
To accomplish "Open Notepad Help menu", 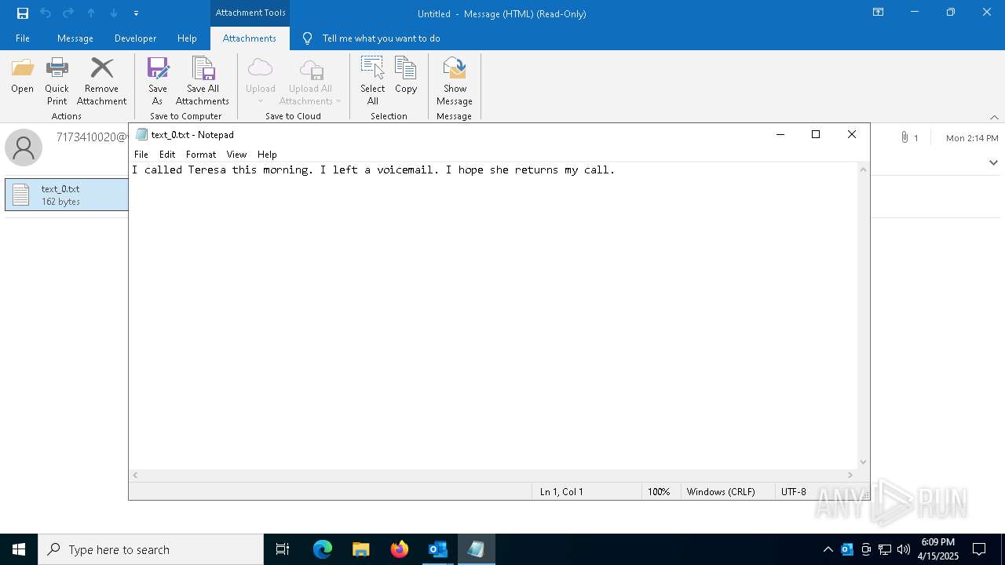I will click(x=267, y=155).
